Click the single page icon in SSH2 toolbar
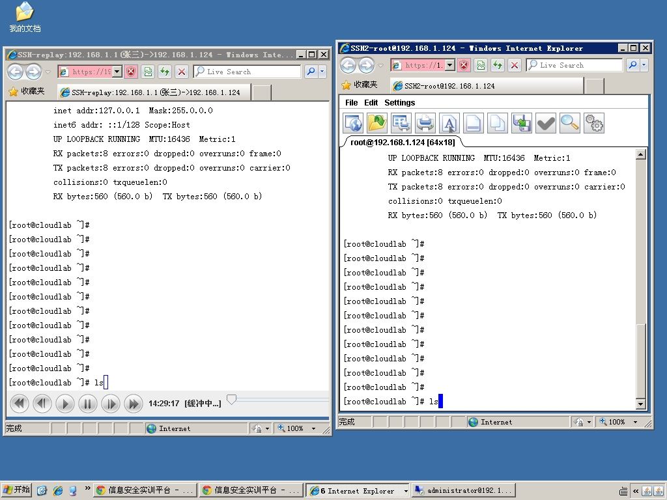 [x=474, y=123]
